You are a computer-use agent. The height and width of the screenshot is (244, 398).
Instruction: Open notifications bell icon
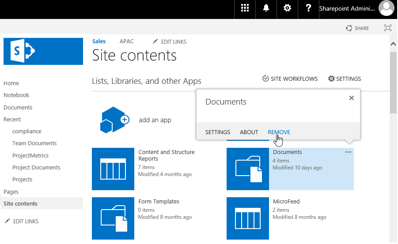click(266, 8)
